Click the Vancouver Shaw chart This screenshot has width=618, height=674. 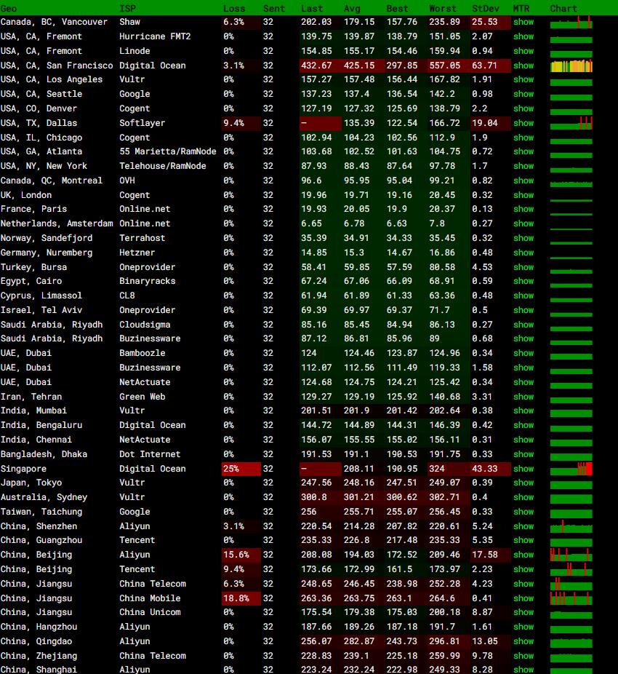click(x=571, y=22)
